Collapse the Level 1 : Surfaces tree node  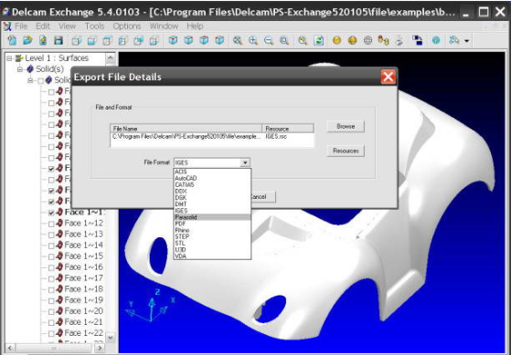coord(9,58)
